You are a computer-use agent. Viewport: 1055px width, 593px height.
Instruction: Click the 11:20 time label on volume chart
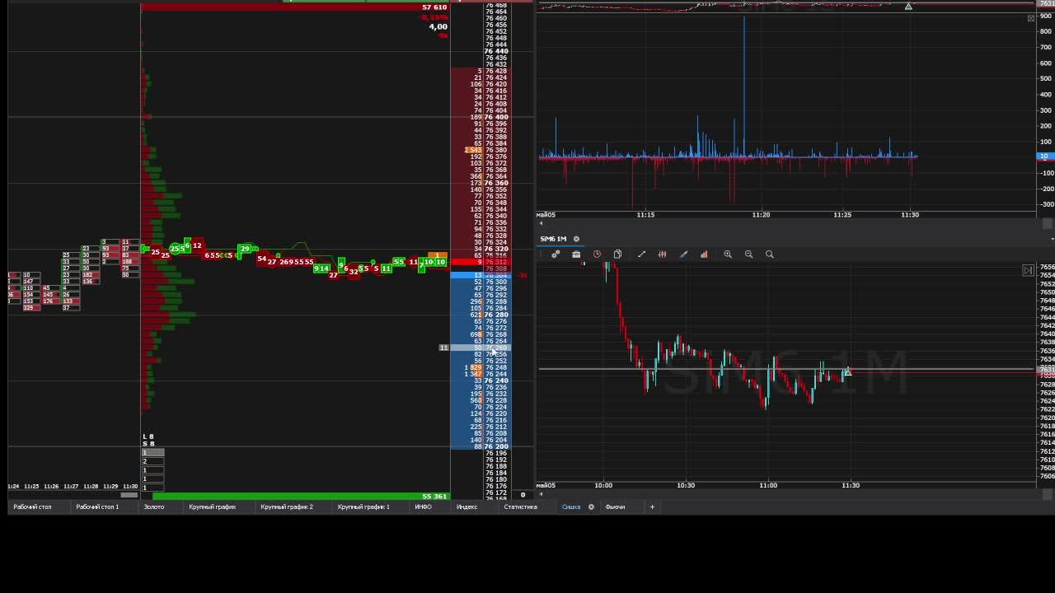click(x=761, y=215)
